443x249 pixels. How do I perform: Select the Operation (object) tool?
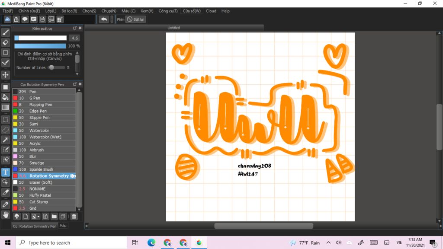[x=5, y=182]
